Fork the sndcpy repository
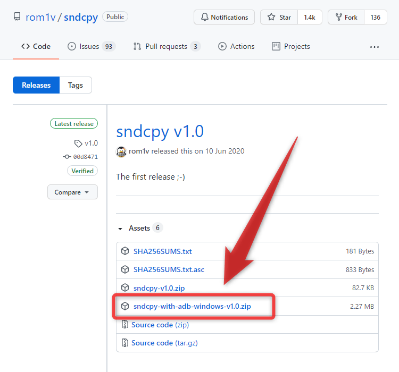 point(346,18)
